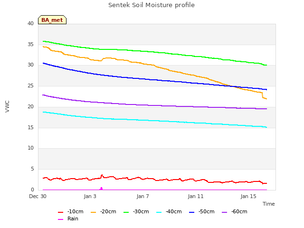Click the magenta rain spike near Jan 4
The height and width of the screenshot is (228, 304).
tap(101, 189)
